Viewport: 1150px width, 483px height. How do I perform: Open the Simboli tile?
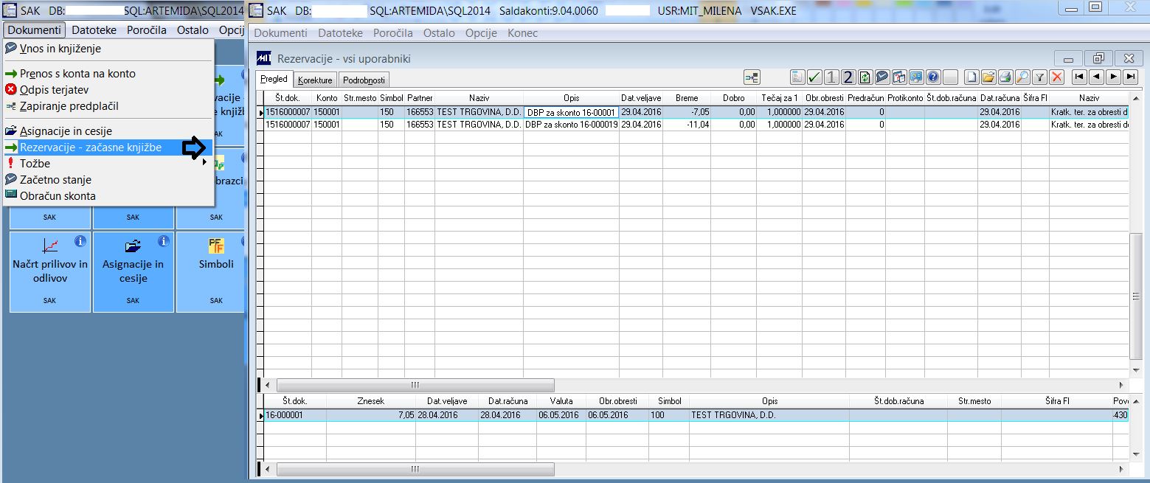coord(211,271)
